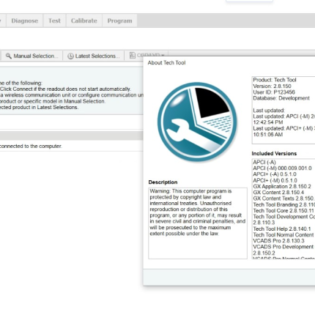Select 'Tech Tool Help 2.8.140.1' entry
The image size is (315, 315).
282,229
